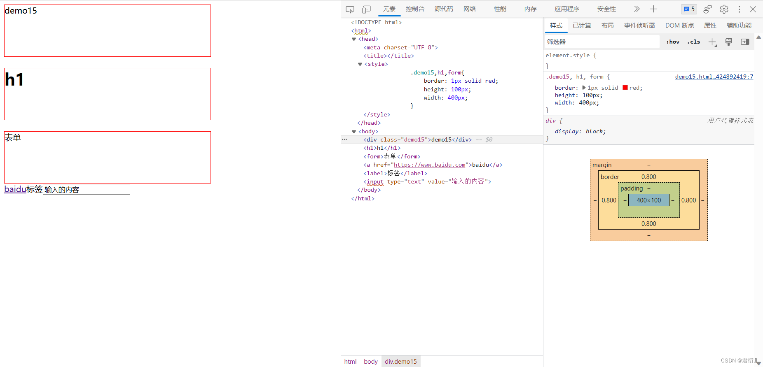
Task: Switch to the 网络 (Network) tab
Action: coord(470,9)
